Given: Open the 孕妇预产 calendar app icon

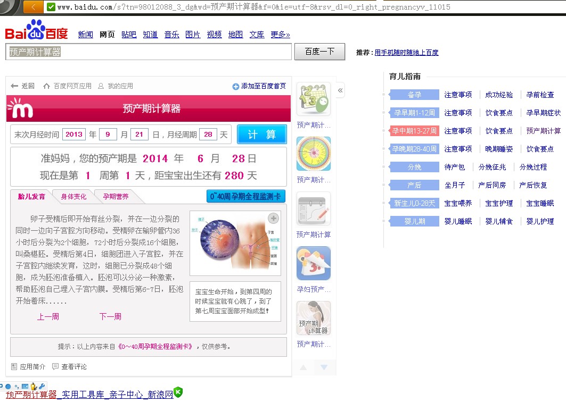Looking at the screenshot, I should click(x=313, y=263).
